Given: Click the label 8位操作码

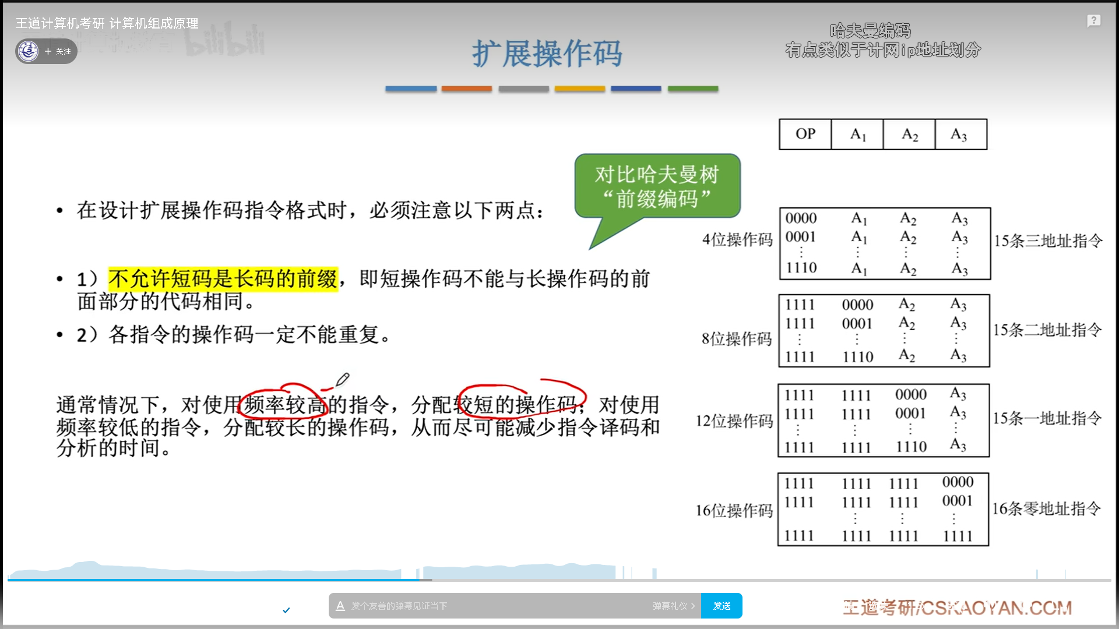Looking at the screenshot, I should click(737, 338).
